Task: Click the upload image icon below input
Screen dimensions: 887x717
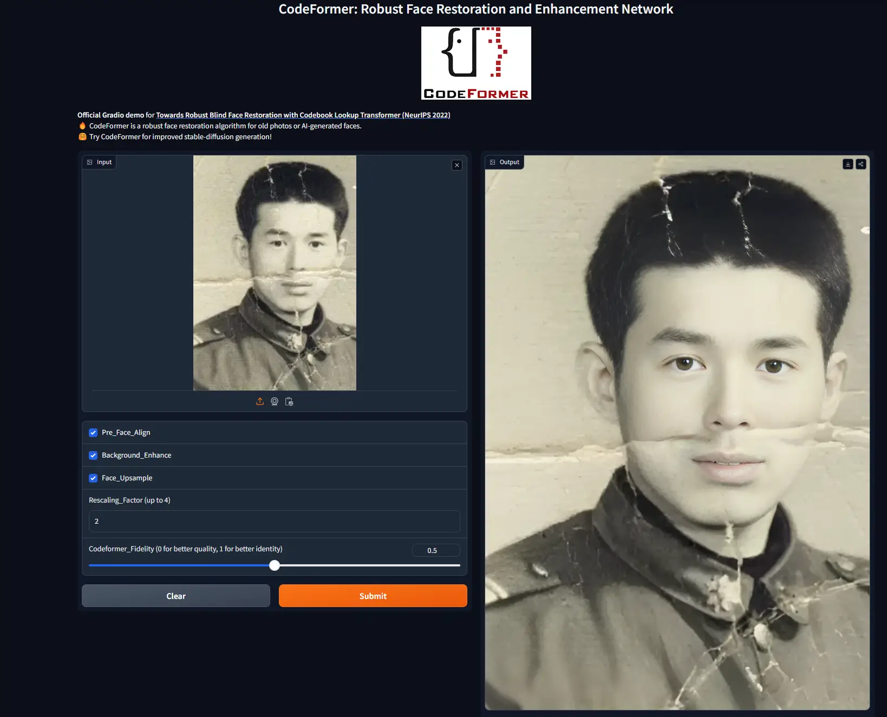Action: click(x=260, y=401)
